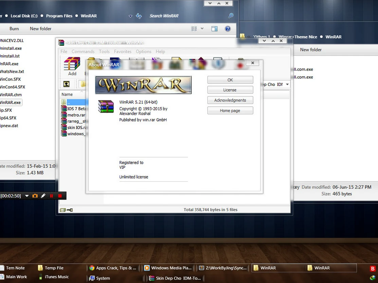Navigate to Local Disk (C:) breadcrumb
Viewport: 378px width, 283px height.
pyautogui.click(x=24, y=16)
